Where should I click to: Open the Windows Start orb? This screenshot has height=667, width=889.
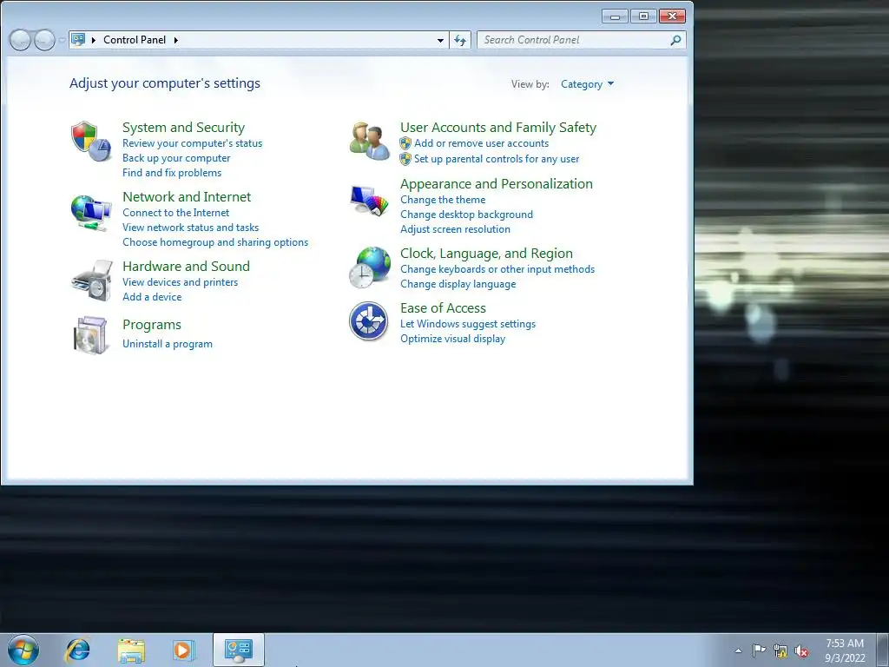(x=23, y=650)
